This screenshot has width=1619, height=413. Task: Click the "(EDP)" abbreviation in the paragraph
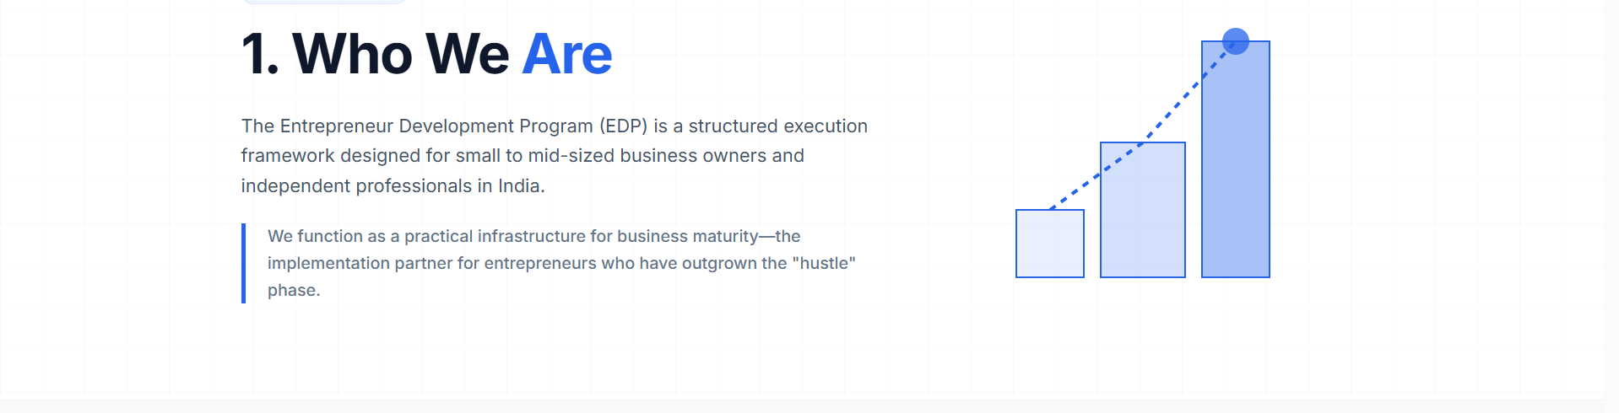[x=623, y=126]
